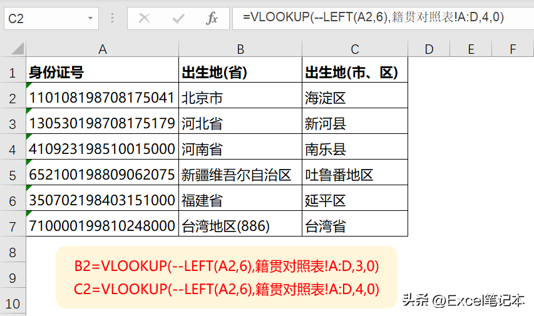Click cell 台湾省
The width and height of the screenshot is (534, 316).
click(355, 223)
